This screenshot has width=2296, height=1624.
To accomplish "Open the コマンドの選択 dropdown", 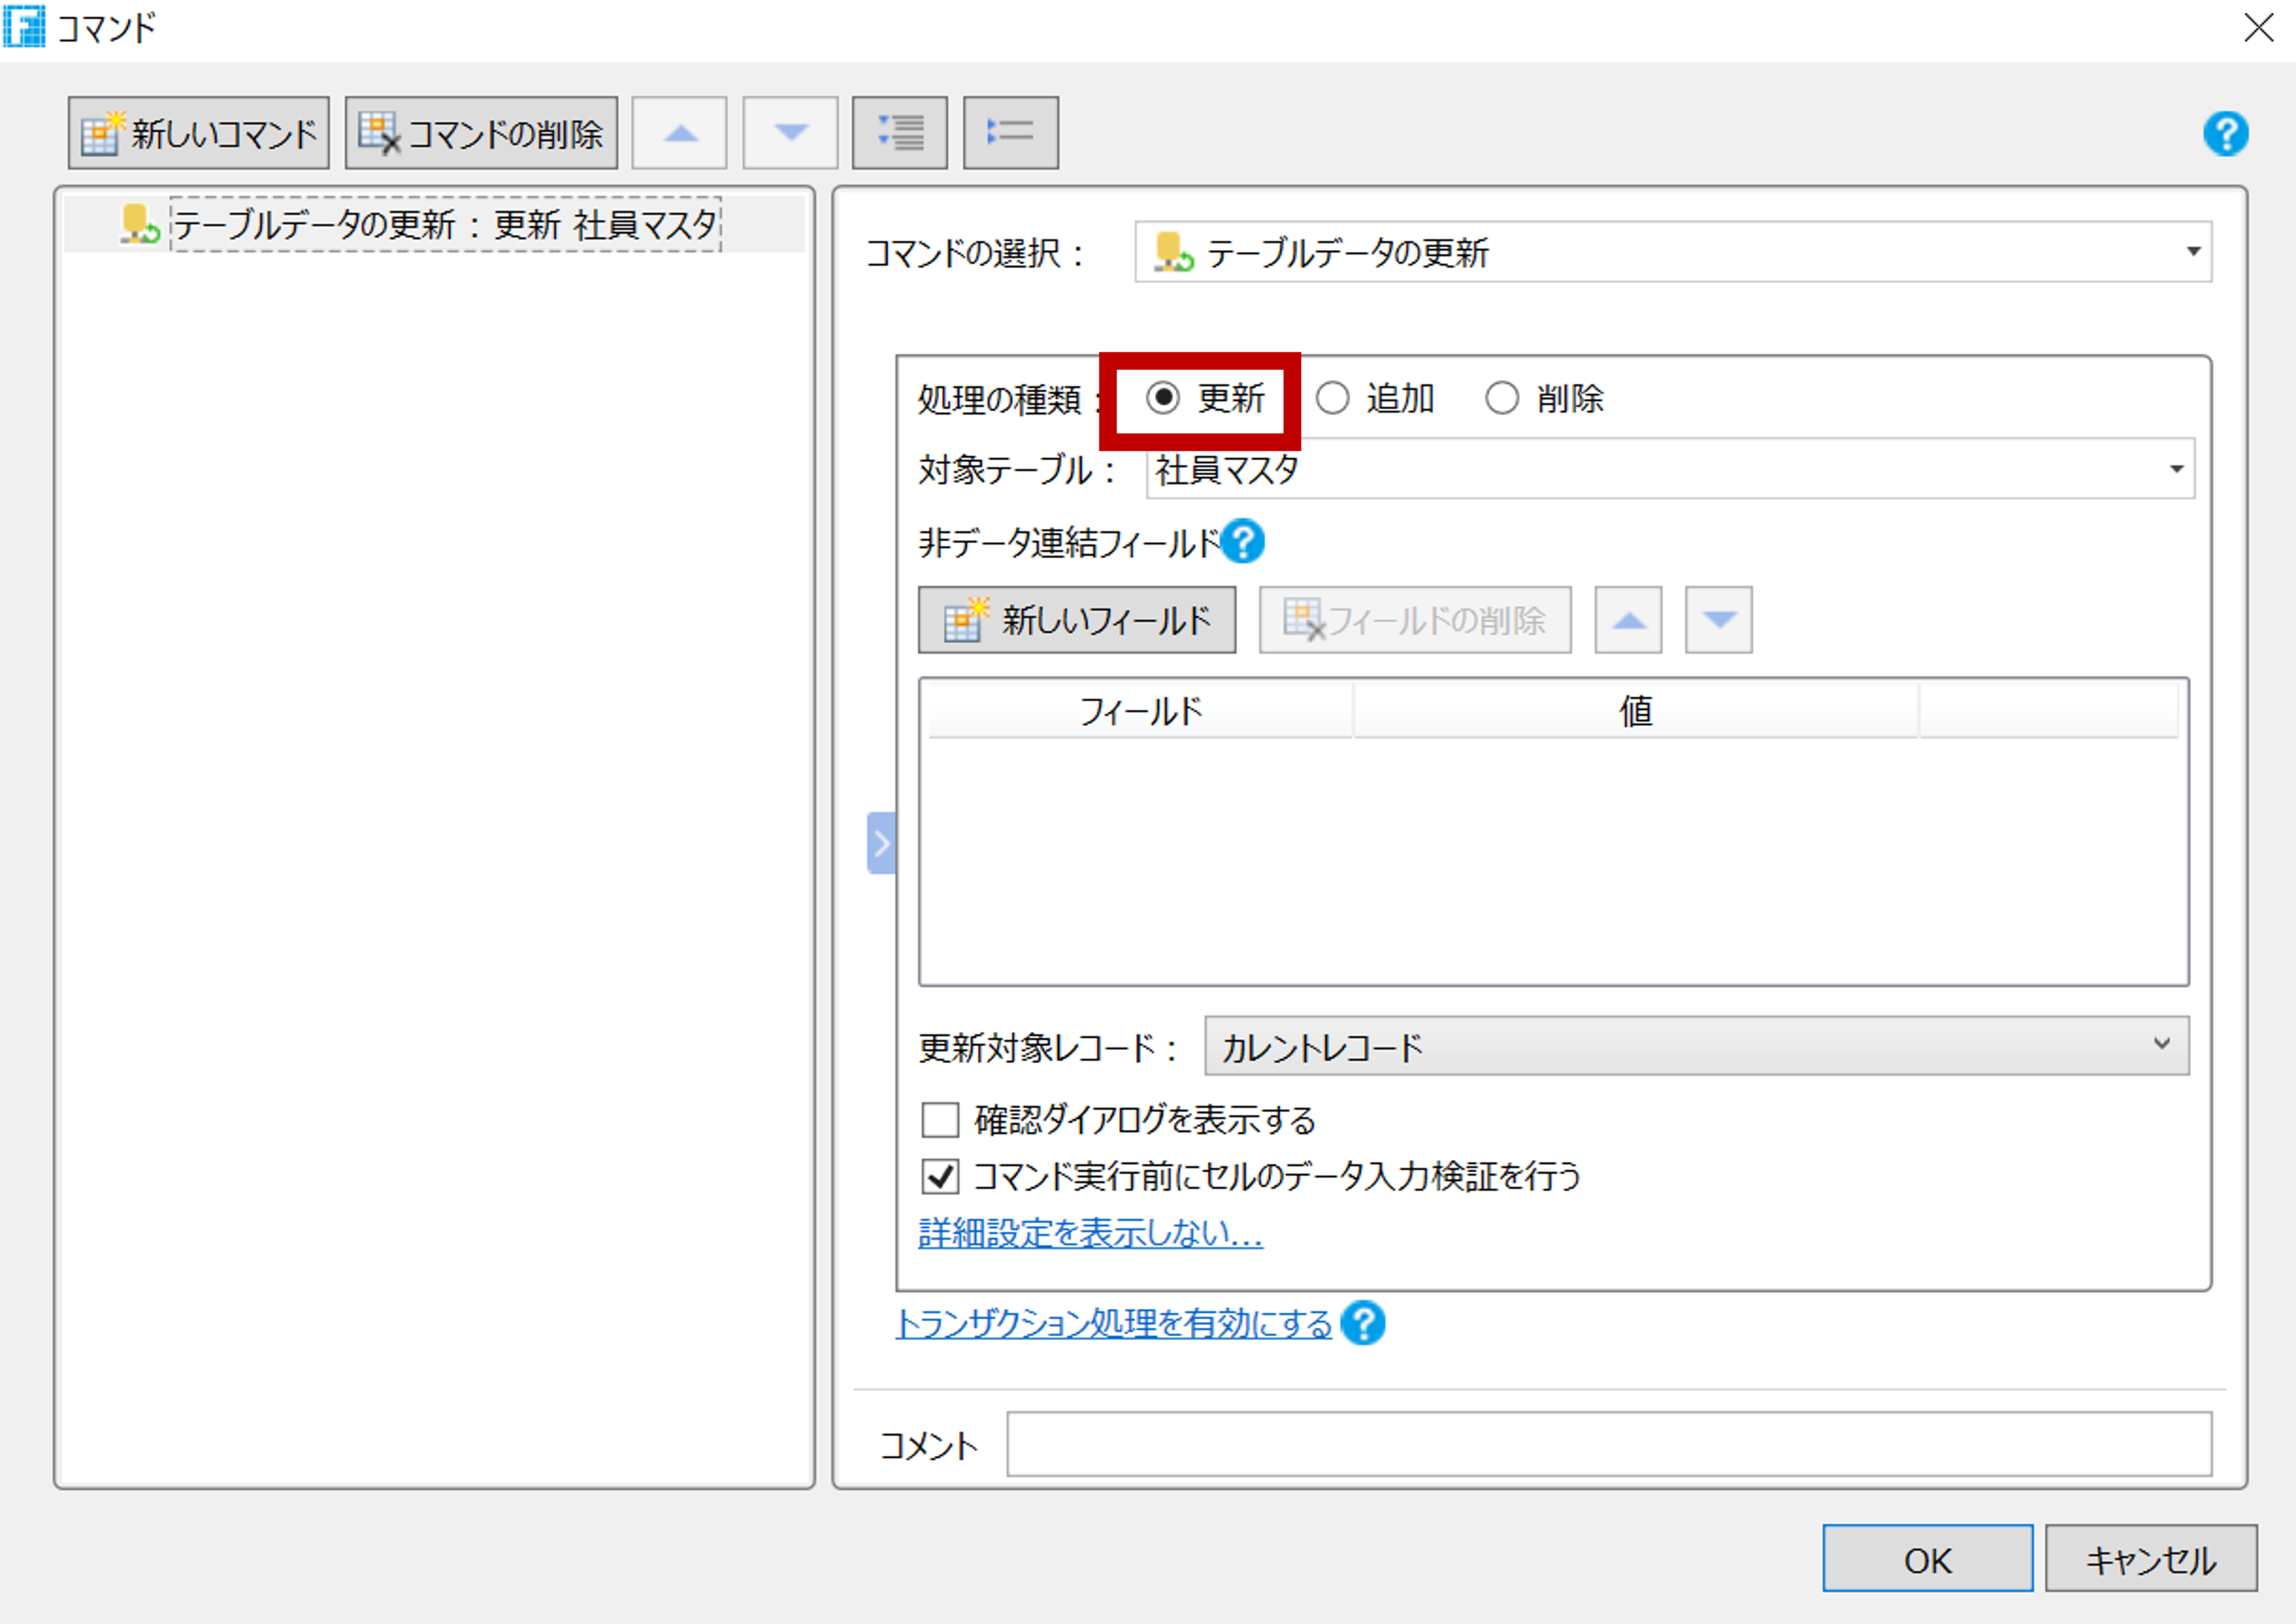I will tap(2192, 252).
